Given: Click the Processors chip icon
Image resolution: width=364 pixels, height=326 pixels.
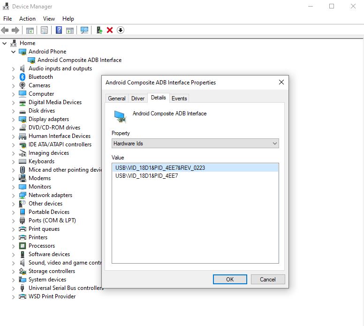Looking at the screenshot, I should [23, 246].
